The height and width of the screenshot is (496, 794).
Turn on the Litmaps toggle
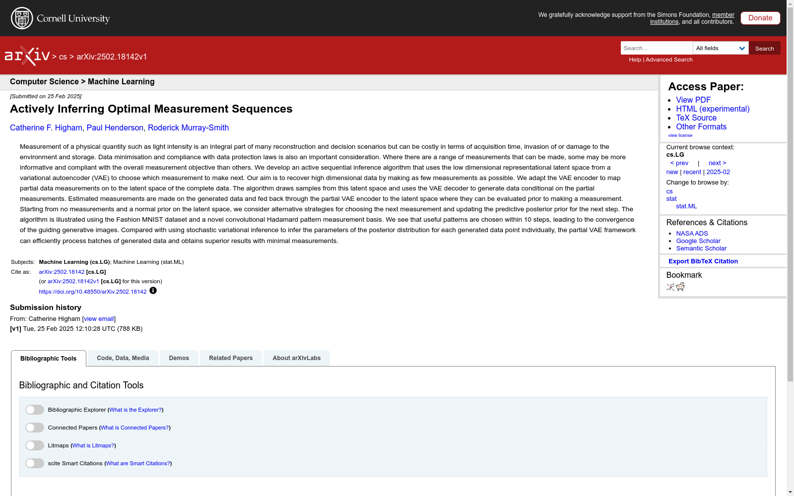coord(35,445)
